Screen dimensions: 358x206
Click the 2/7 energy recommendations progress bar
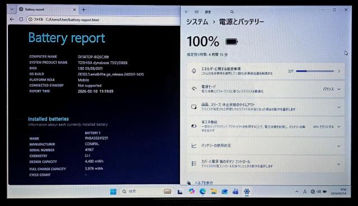(314, 71)
